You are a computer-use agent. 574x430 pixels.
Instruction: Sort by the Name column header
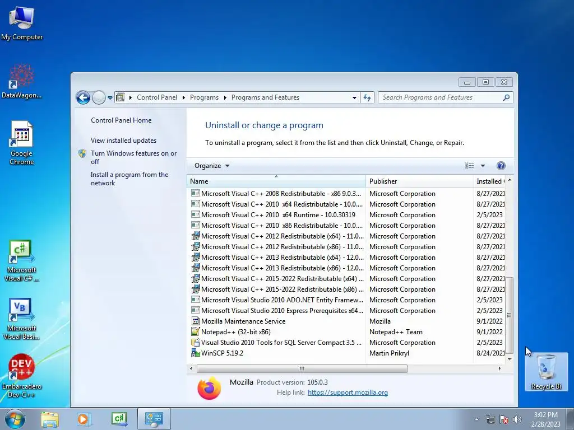pos(276,181)
